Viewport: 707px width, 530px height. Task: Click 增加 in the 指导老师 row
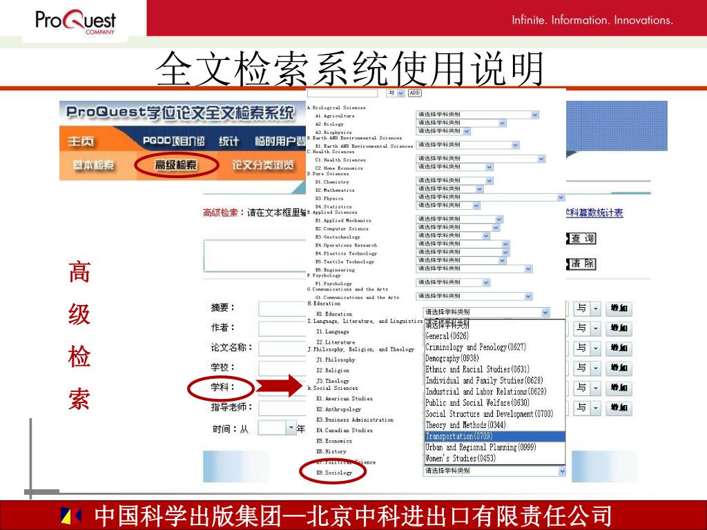pyautogui.click(x=619, y=408)
